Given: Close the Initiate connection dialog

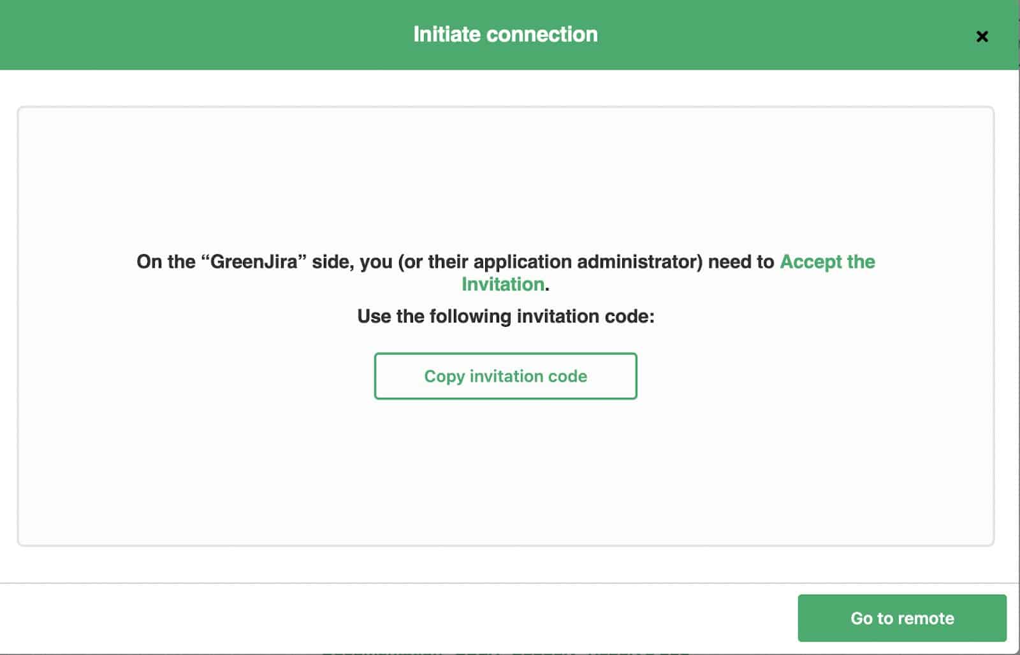Looking at the screenshot, I should pos(982,36).
